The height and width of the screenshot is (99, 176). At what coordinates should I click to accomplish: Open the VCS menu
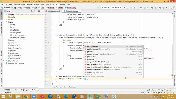(x=57, y=4)
